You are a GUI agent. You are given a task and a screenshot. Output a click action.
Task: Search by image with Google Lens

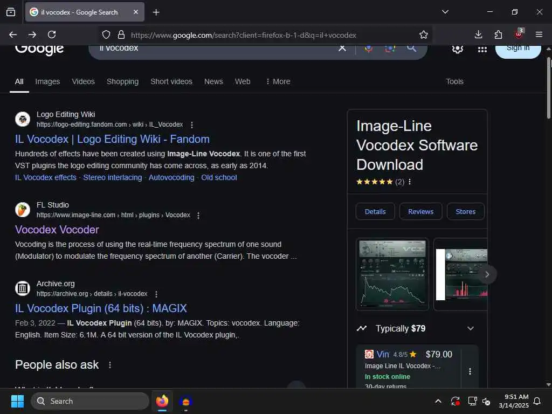390,49
